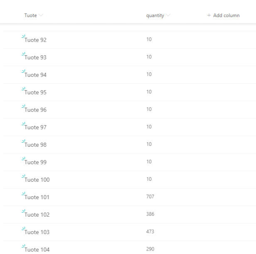Expand the quantity column dropdown arrow
This screenshot has height=254, width=256.
(x=168, y=16)
